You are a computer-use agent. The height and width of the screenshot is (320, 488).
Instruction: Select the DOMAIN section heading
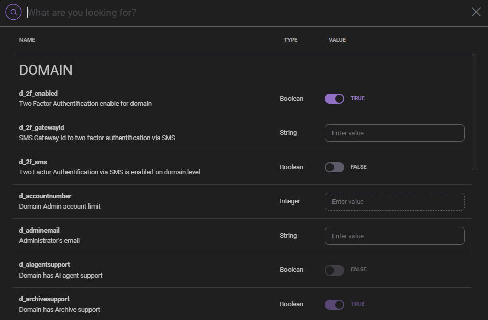[46, 70]
